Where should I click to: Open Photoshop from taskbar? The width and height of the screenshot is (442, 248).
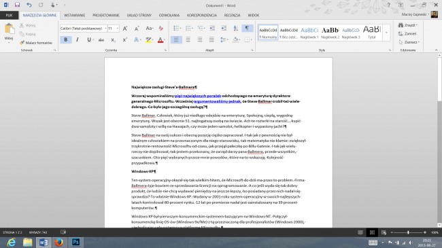click(x=75, y=243)
